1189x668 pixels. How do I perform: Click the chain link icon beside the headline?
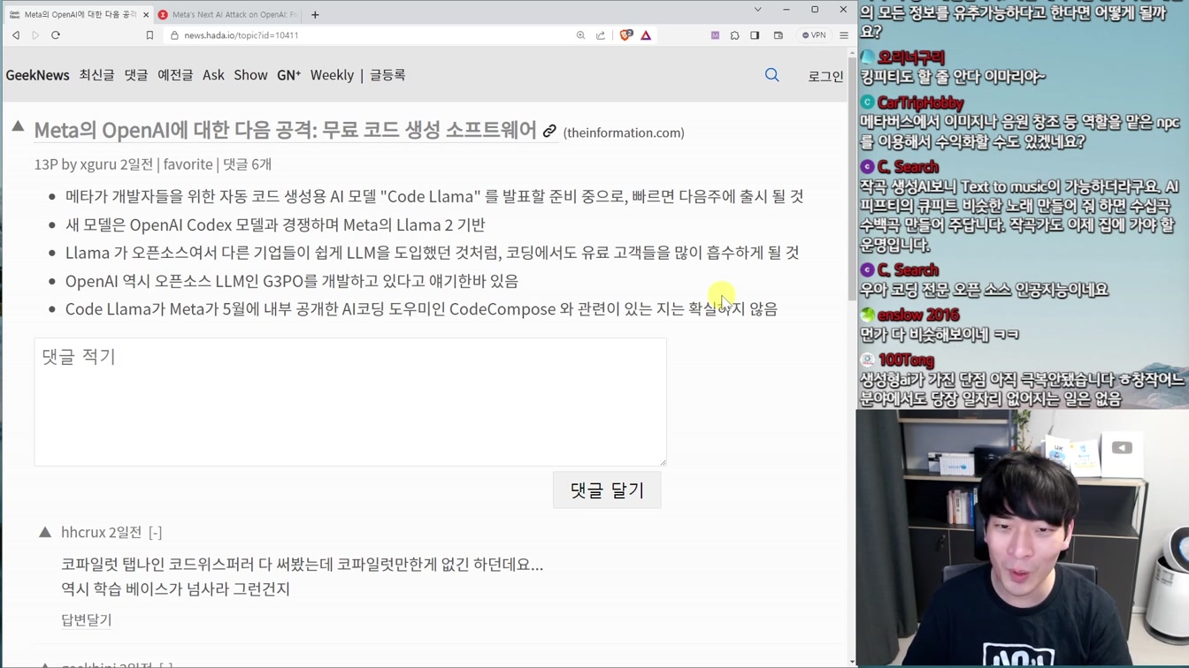pos(549,132)
